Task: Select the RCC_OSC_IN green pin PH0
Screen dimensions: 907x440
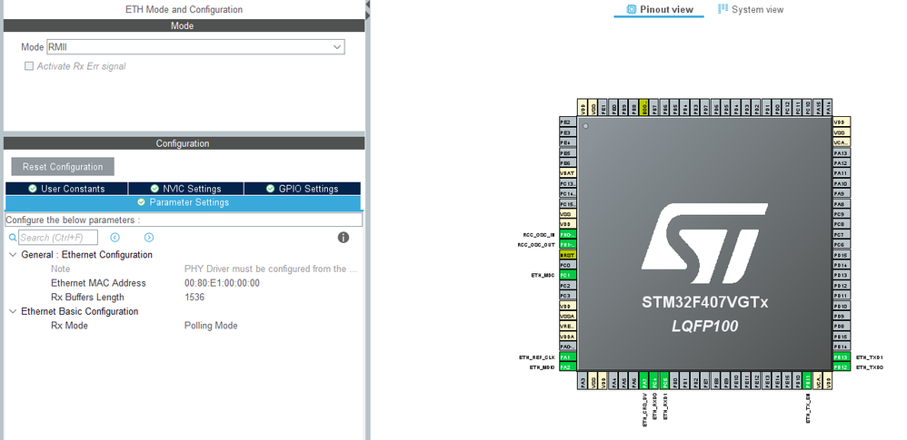Action: (x=568, y=235)
